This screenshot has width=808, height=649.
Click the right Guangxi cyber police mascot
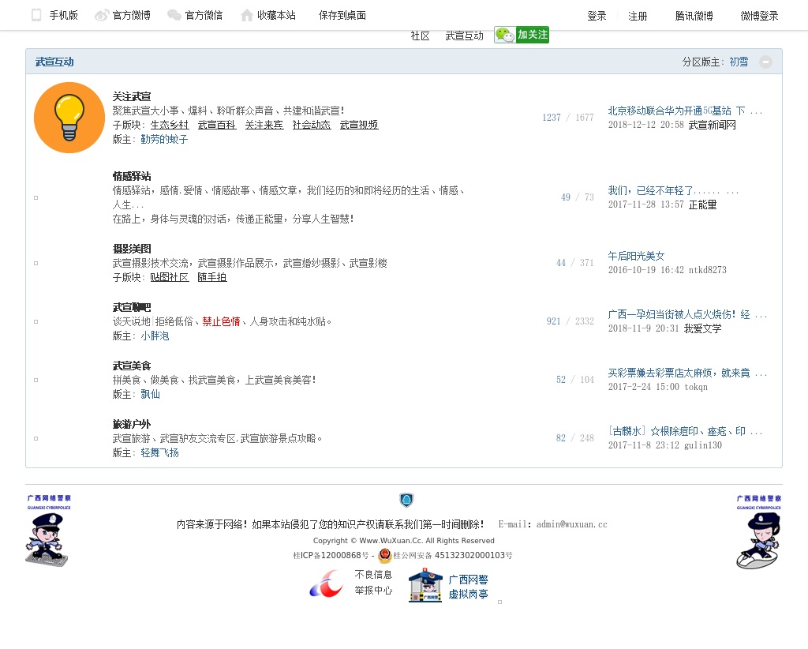pyautogui.click(x=758, y=532)
